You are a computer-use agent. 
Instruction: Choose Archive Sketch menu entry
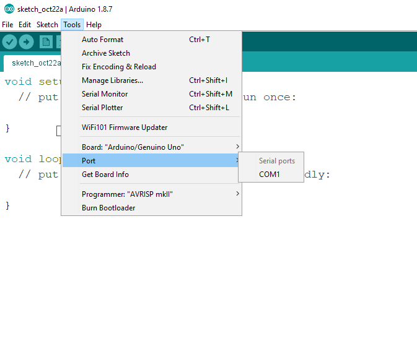tap(152, 53)
